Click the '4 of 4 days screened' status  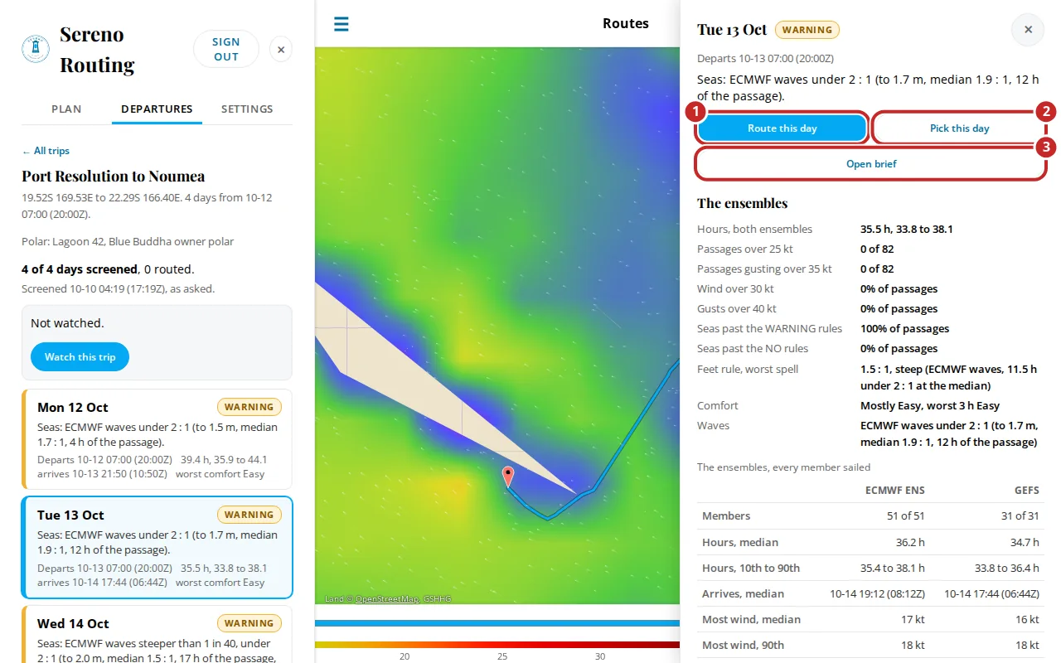[x=80, y=269]
